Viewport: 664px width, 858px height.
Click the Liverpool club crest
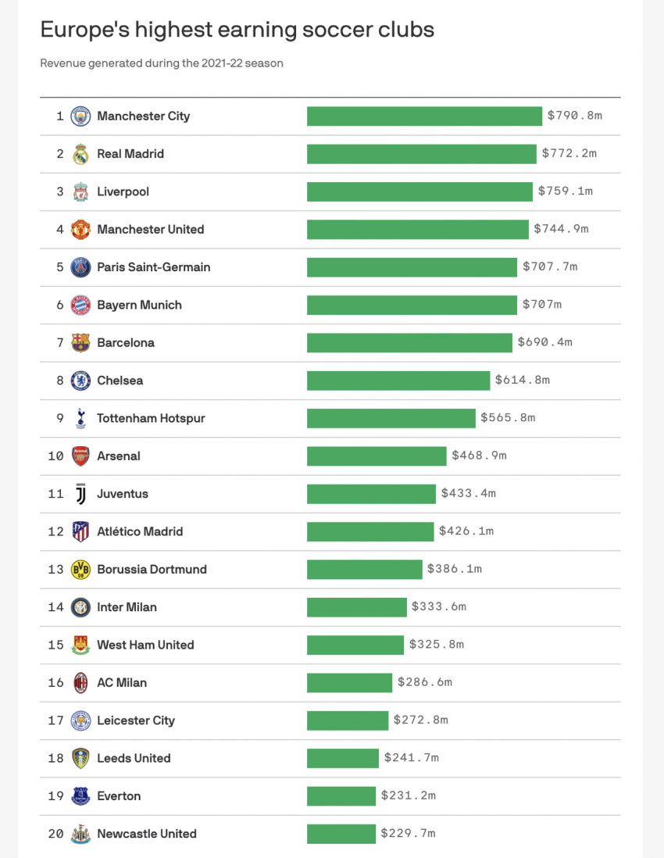tap(80, 191)
